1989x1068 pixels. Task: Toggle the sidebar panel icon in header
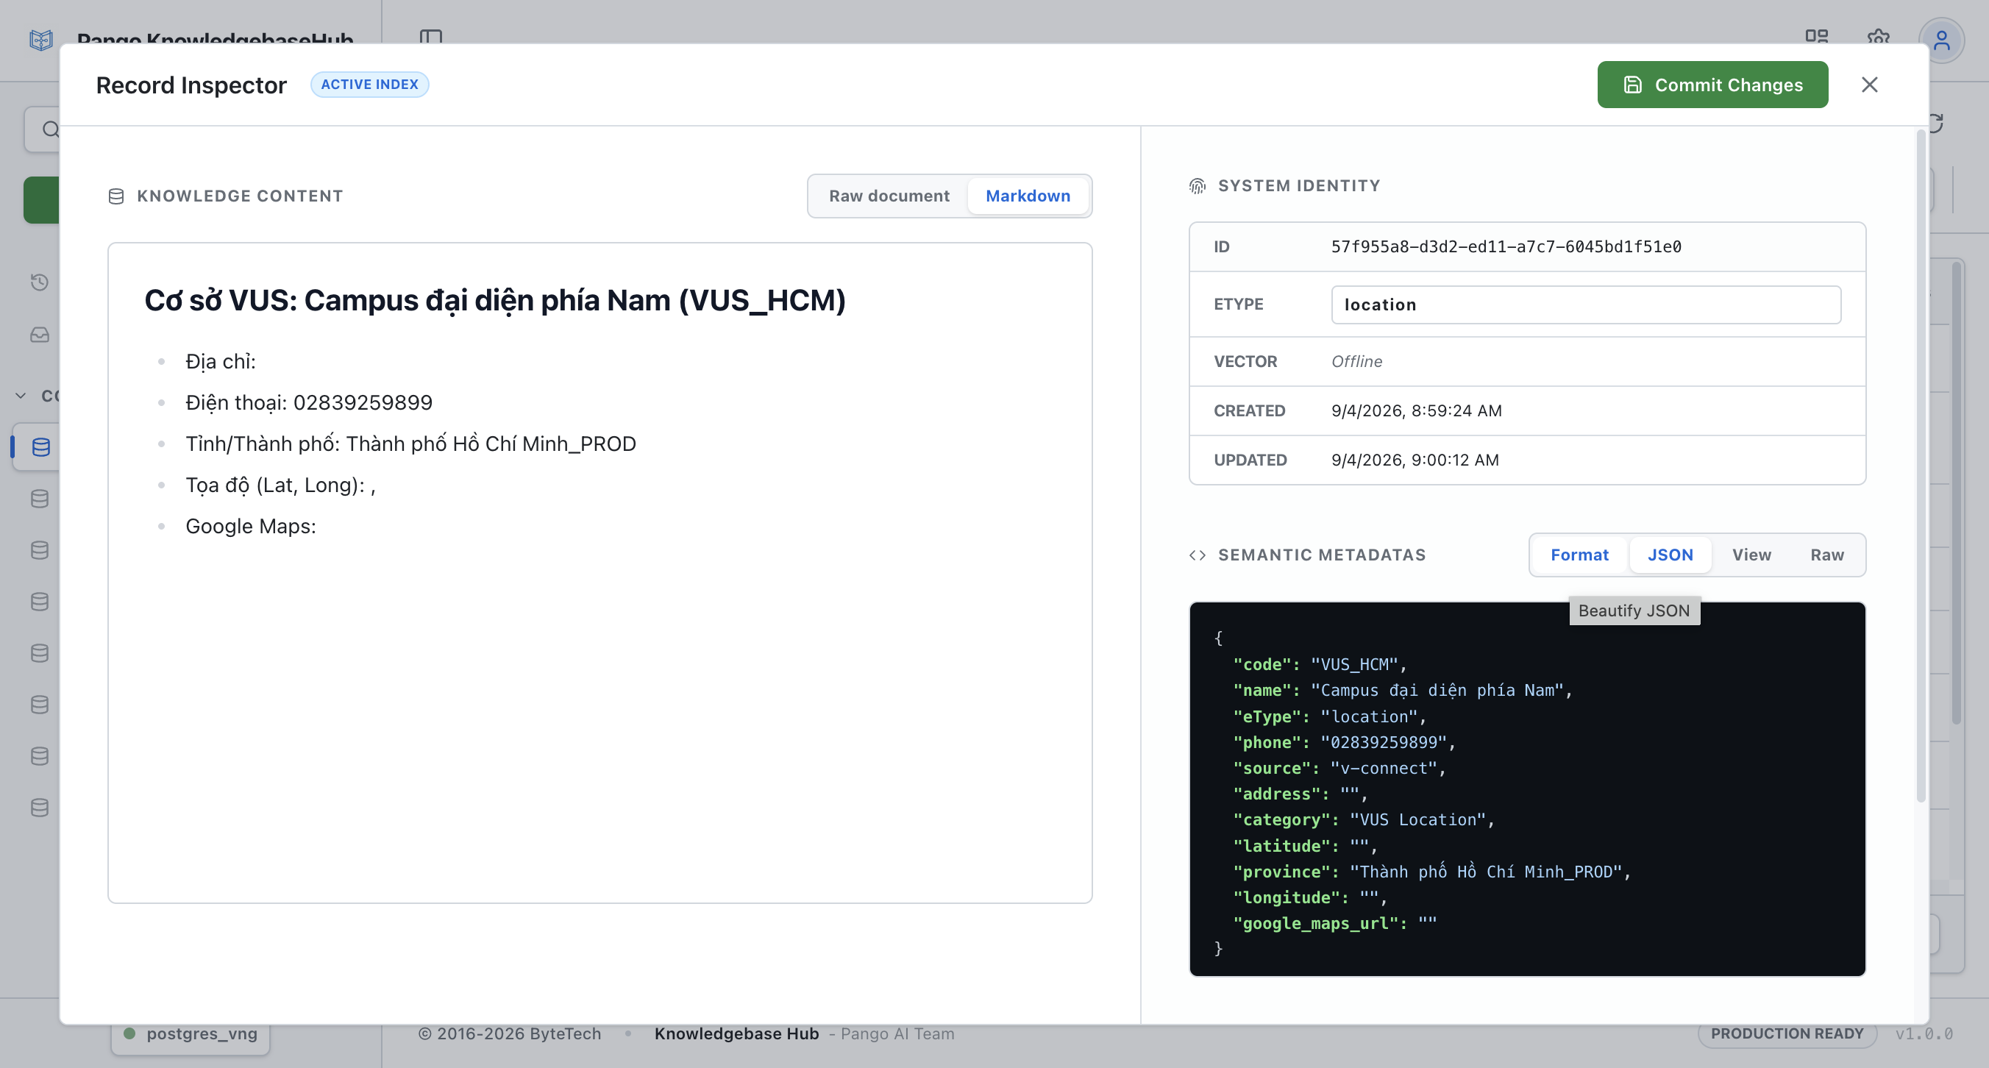pos(431,36)
